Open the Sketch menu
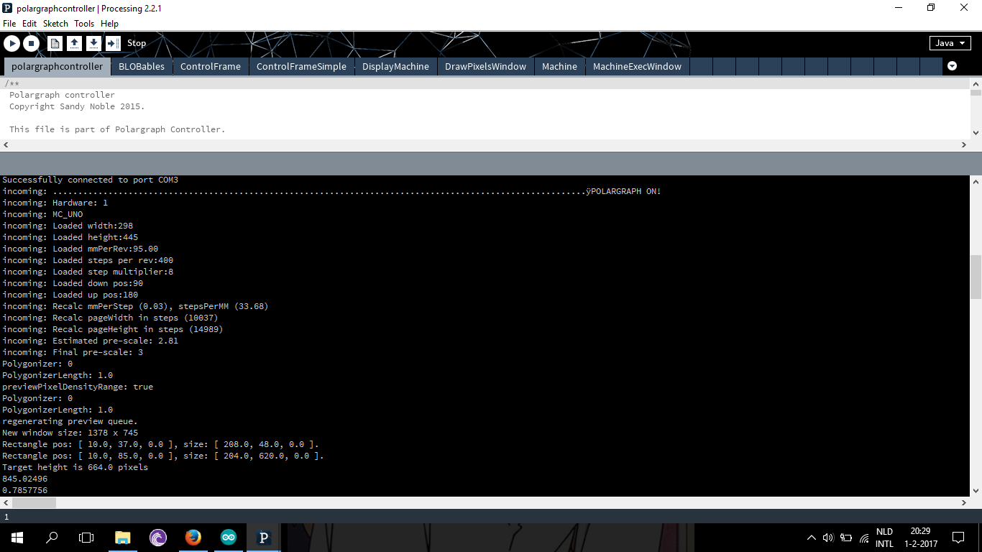The width and height of the screenshot is (982, 552). 55,24
